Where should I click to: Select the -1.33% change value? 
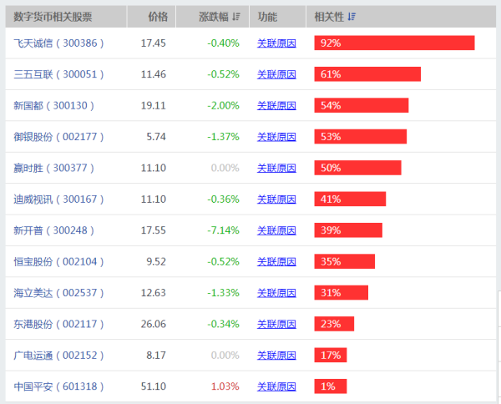tap(223, 292)
